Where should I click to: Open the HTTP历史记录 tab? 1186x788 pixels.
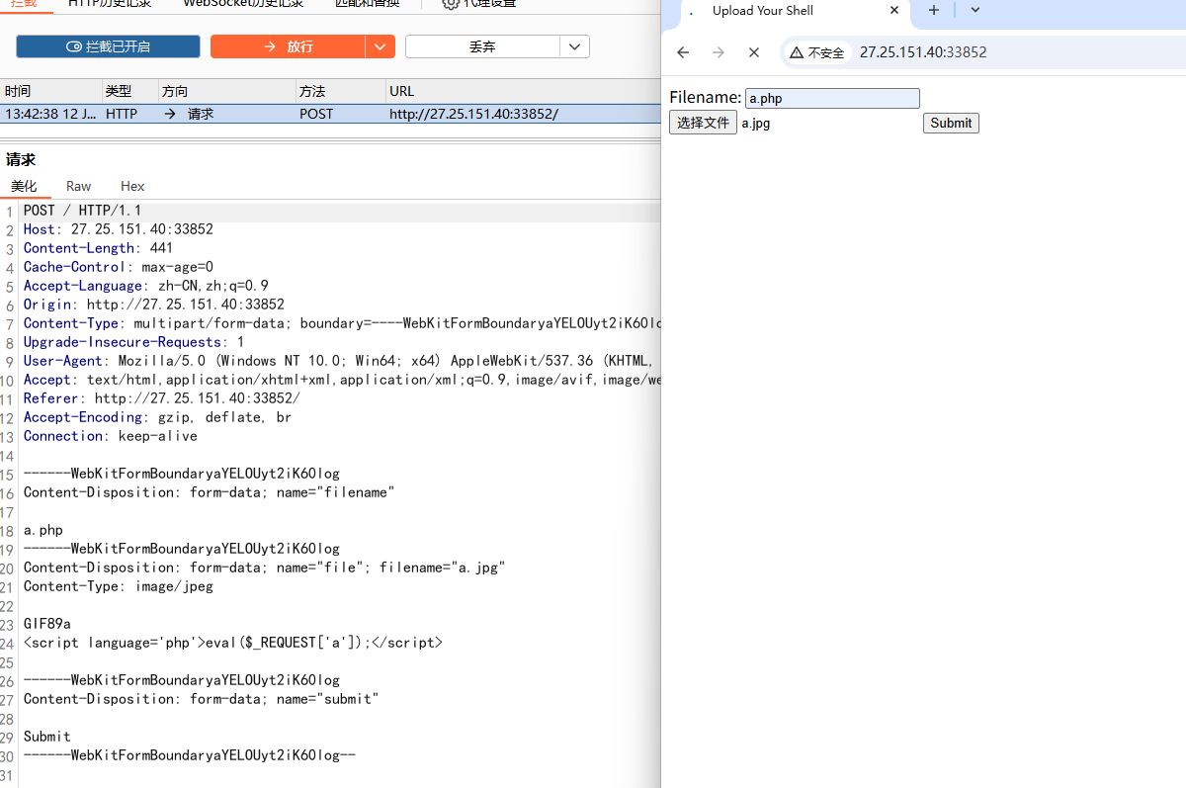[110, 4]
